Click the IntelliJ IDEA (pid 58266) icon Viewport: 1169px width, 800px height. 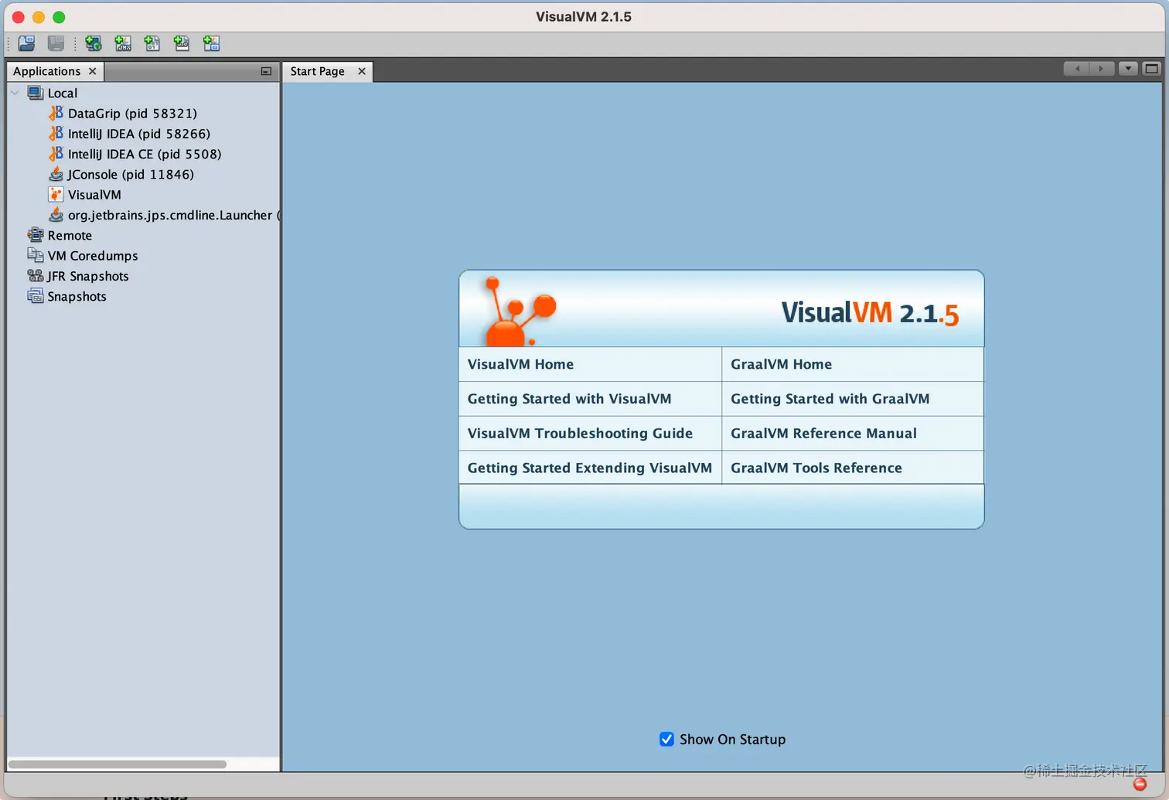coord(56,133)
